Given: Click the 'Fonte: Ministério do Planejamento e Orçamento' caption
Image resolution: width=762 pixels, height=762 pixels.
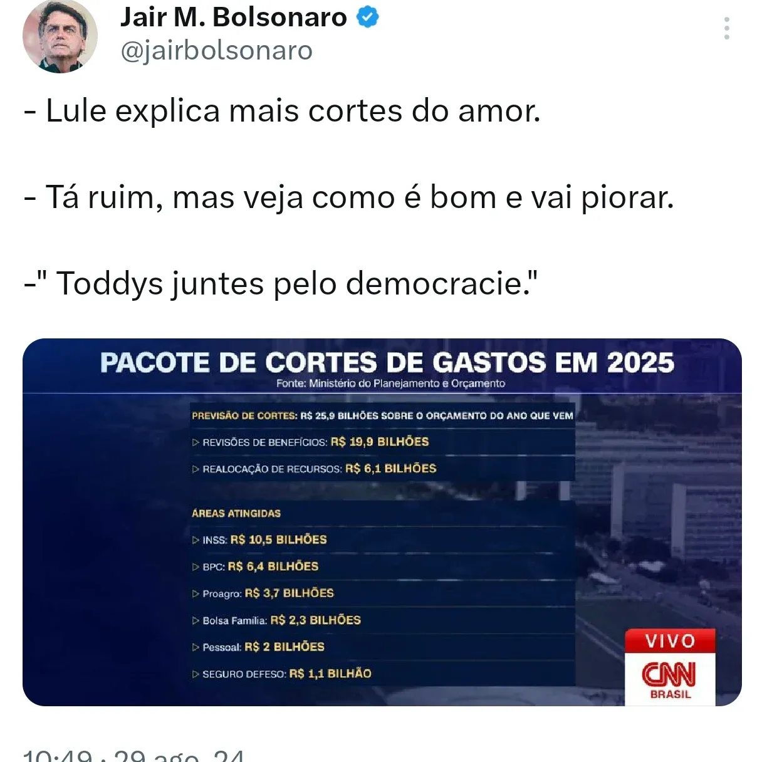Looking at the screenshot, I should (390, 384).
